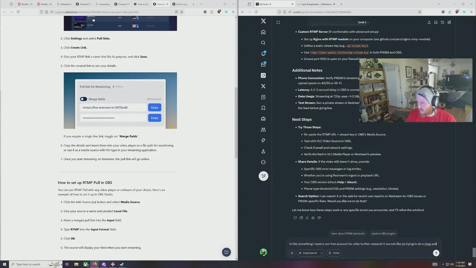Viewport: 476px width, 268px height.
Task: Bookmark the Restream page with star
Action: [181, 12]
